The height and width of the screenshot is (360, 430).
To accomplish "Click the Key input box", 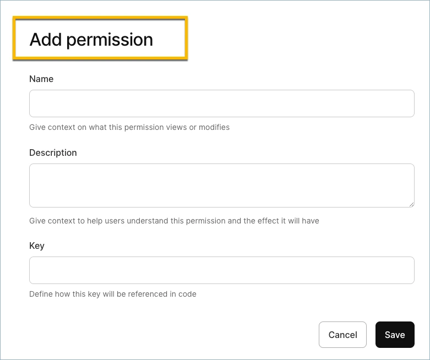I will pyautogui.click(x=221, y=270).
